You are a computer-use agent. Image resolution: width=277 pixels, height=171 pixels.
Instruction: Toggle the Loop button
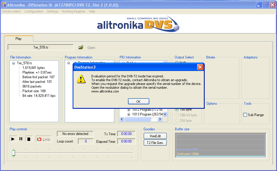coord(44,139)
